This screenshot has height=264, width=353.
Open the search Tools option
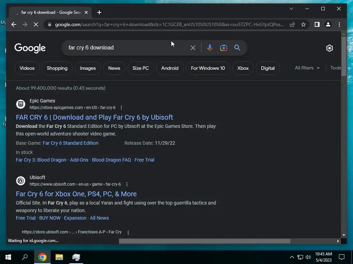click(x=335, y=68)
